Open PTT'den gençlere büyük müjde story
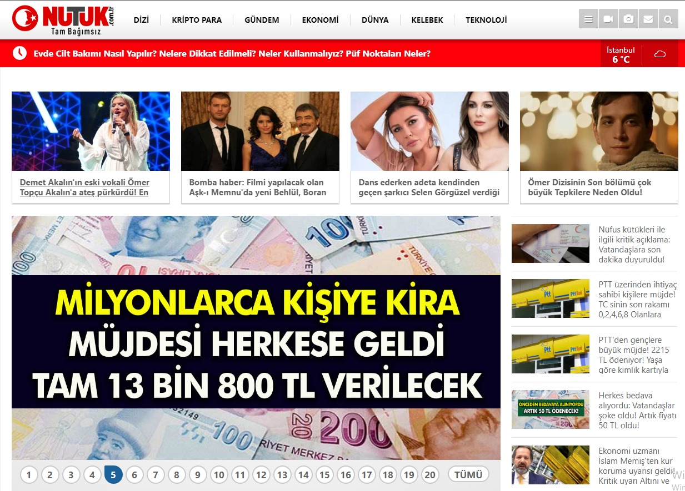The image size is (685, 491). point(637,355)
